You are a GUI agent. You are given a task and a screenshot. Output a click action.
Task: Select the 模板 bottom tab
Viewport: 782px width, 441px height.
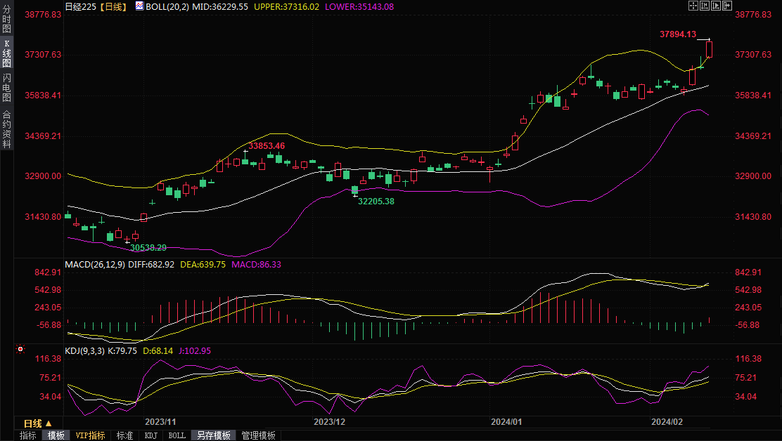(56, 435)
